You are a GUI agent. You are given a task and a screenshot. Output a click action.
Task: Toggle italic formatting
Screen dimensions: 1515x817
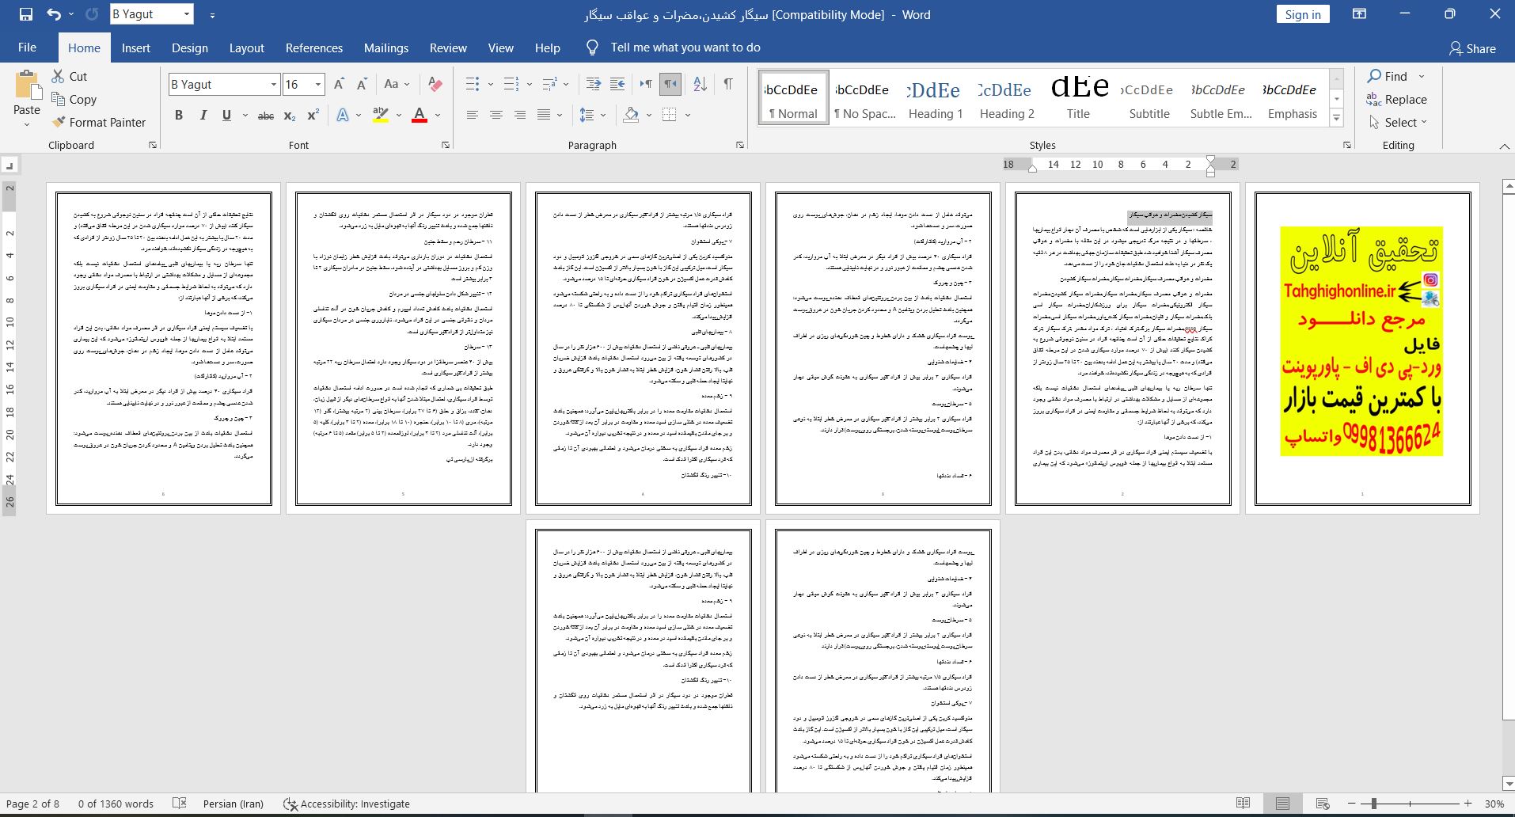(x=203, y=116)
